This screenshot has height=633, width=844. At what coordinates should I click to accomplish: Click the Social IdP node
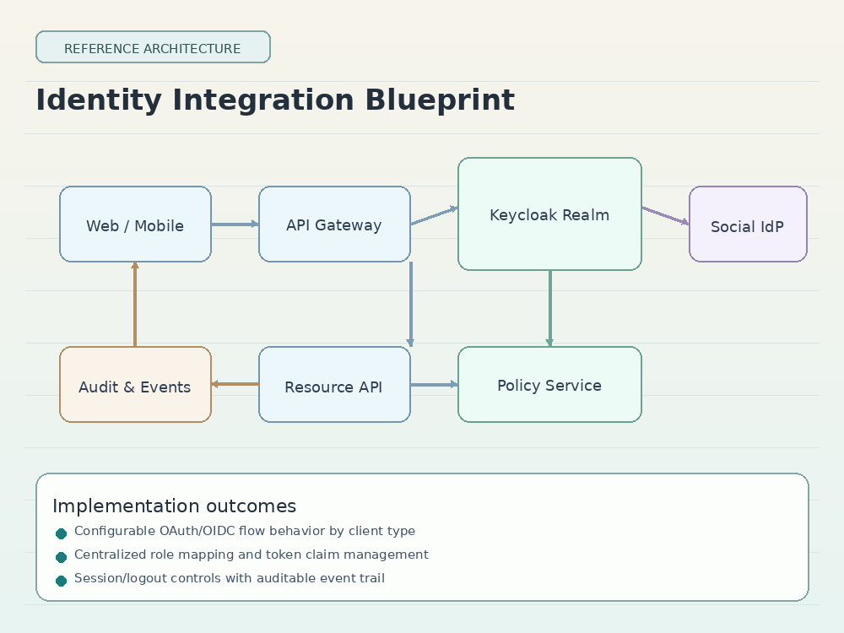748,225
